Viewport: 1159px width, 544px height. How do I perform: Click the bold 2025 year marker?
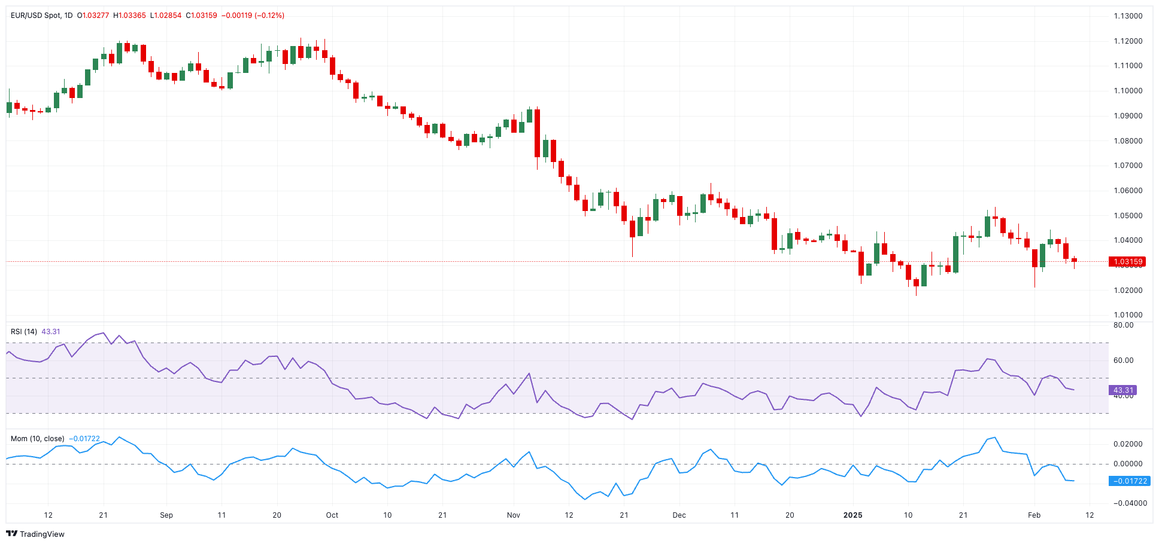click(852, 515)
